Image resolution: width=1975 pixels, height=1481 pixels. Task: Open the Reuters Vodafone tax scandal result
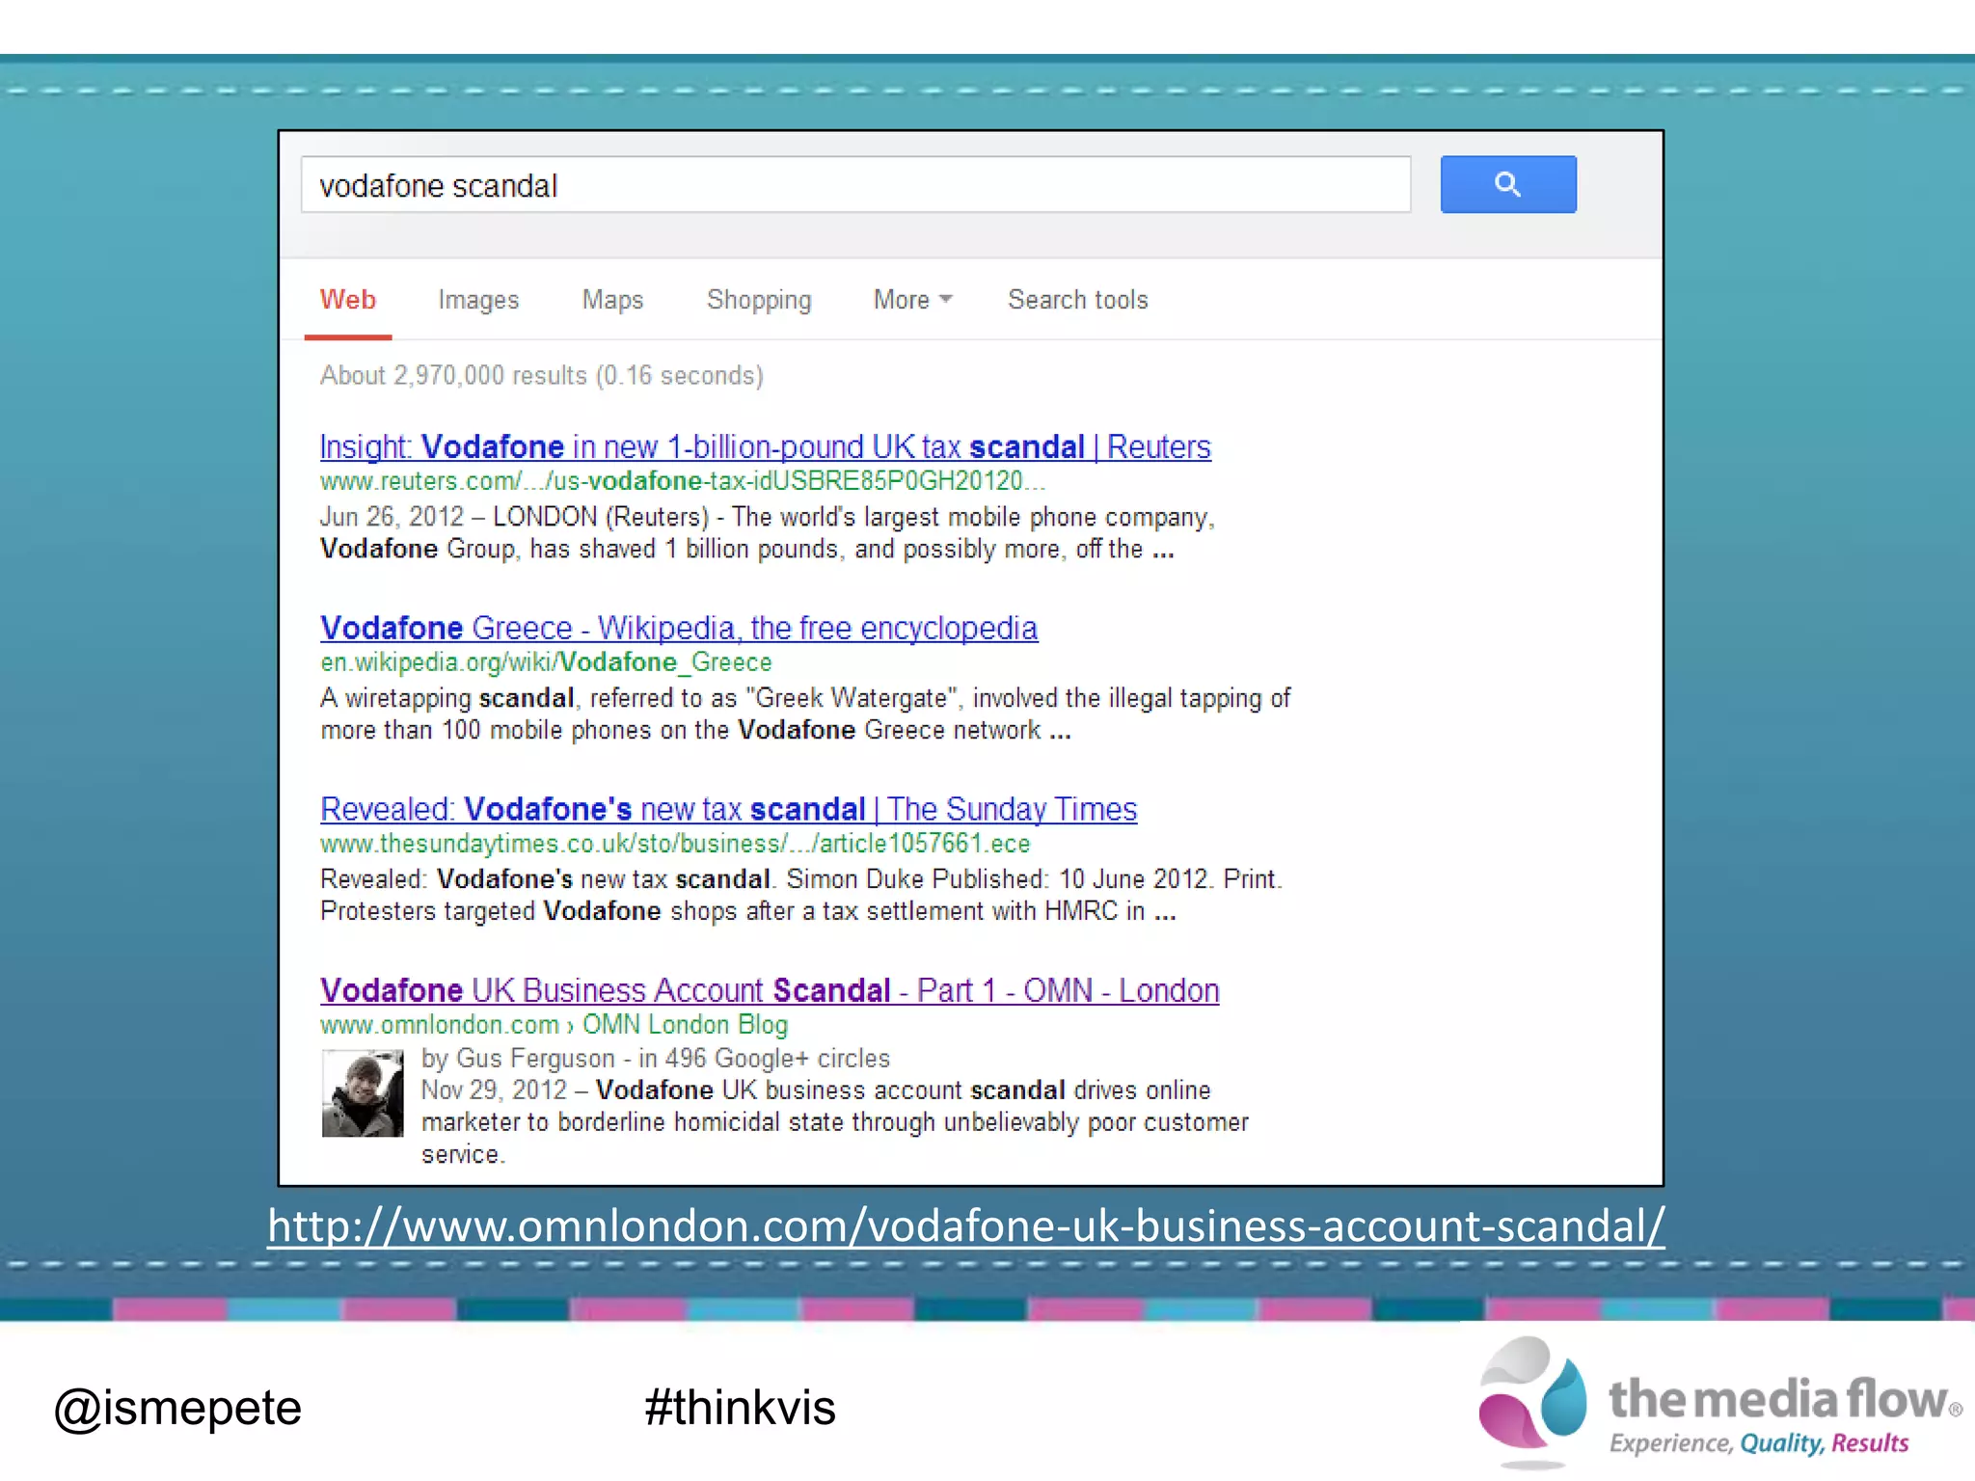766,446
